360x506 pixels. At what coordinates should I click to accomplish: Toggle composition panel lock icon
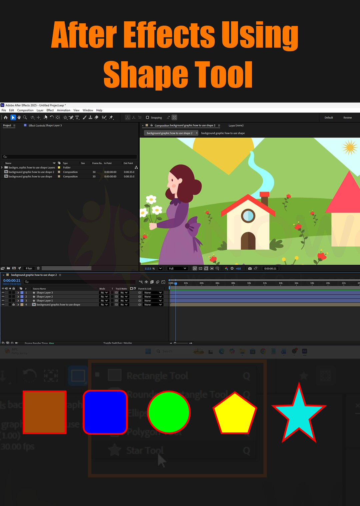152,126
